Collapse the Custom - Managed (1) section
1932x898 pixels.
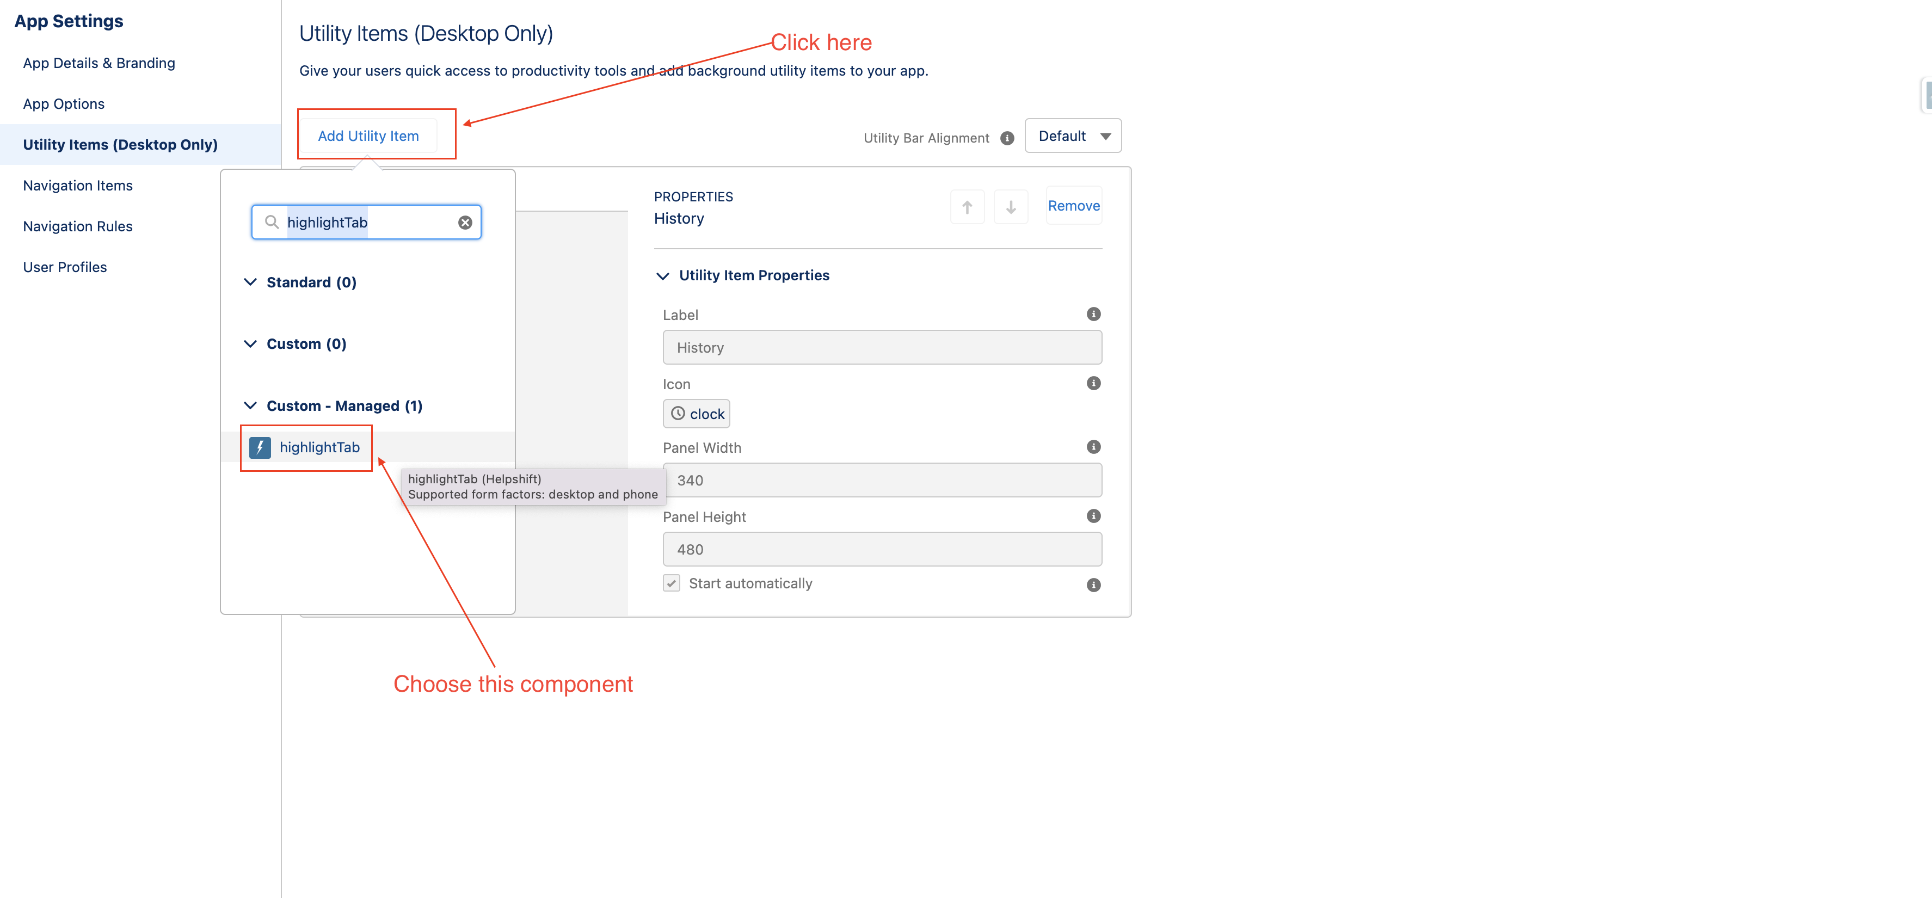click(x=250, y=406)
